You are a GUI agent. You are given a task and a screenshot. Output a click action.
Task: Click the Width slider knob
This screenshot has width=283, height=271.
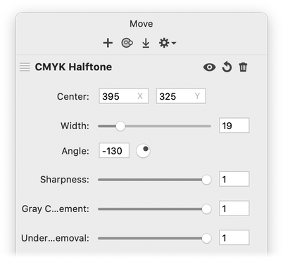click(x=120, y=126)
